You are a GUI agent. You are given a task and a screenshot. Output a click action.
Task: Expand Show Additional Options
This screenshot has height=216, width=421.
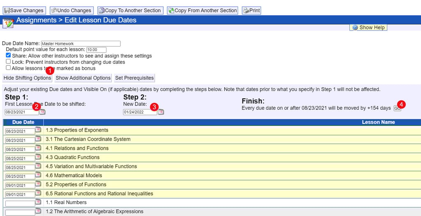[83, 78]
